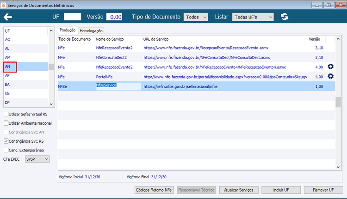Click the Versão column header
Viewport: 347px width, 199px height.
pyautogui.click(x=315, y=39)
